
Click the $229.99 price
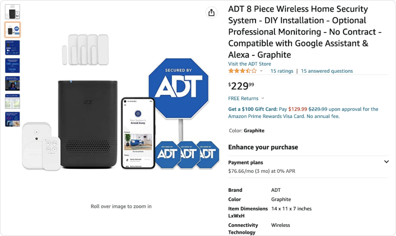click(x=241, y=86)
